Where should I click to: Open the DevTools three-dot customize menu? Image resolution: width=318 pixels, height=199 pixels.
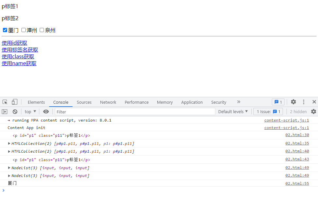point(304,102)
